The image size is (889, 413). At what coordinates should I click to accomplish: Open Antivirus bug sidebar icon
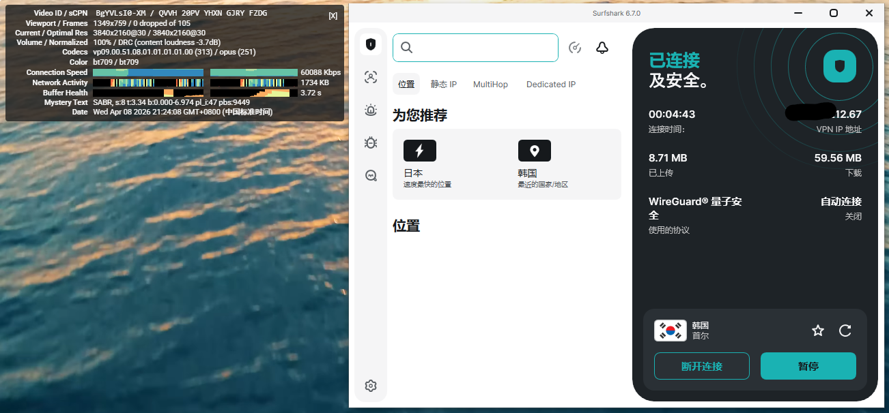tap(371, 142)
